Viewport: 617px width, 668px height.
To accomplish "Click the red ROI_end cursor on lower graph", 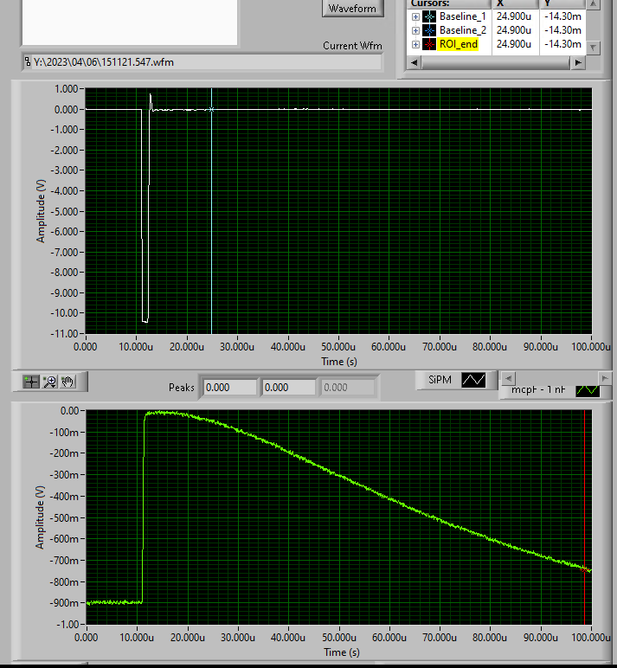I will click(x=584, y=569).
